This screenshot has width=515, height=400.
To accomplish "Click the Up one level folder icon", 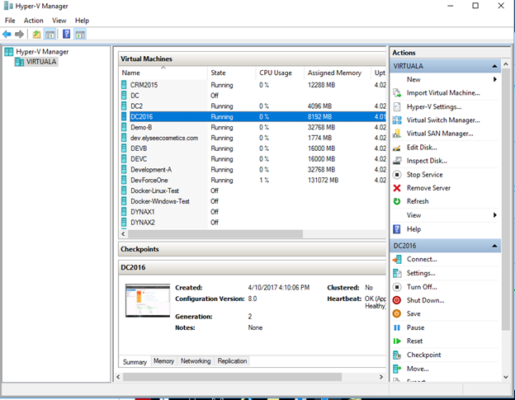I will (36, 34).
